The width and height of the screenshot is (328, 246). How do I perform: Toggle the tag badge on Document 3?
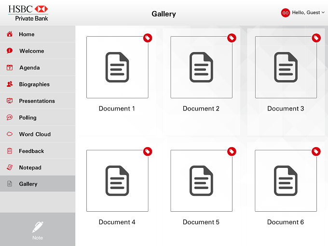point(316,38)
